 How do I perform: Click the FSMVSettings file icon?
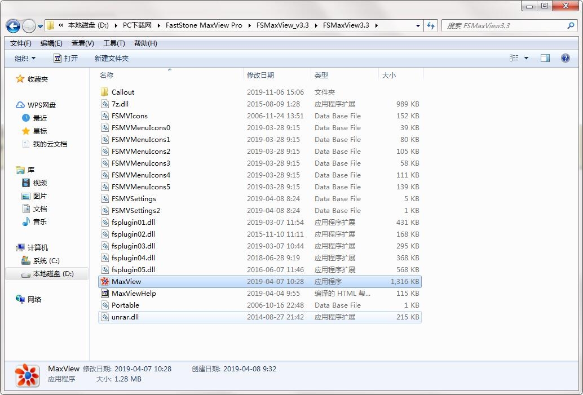(105, 199)
